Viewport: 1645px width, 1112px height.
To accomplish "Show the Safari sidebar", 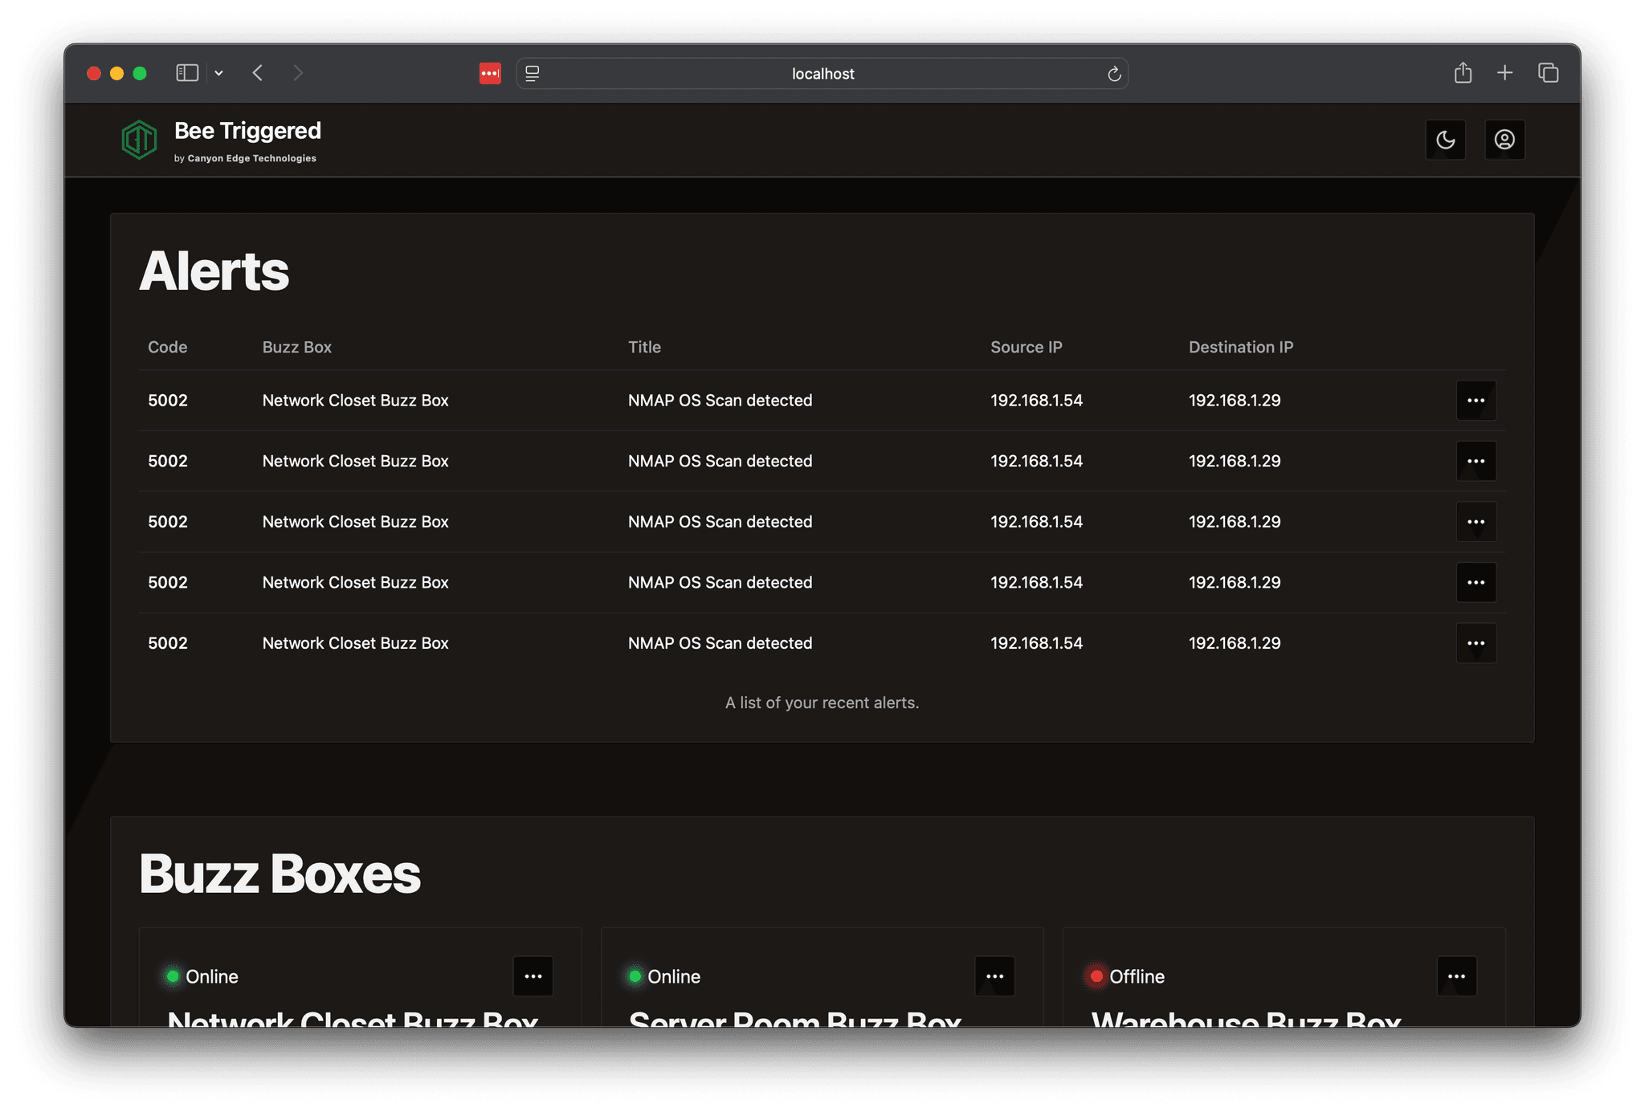I will [x=187, y=73].
